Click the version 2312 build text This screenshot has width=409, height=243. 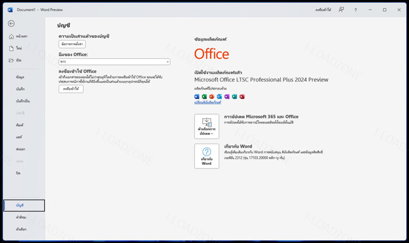(254, 158)
